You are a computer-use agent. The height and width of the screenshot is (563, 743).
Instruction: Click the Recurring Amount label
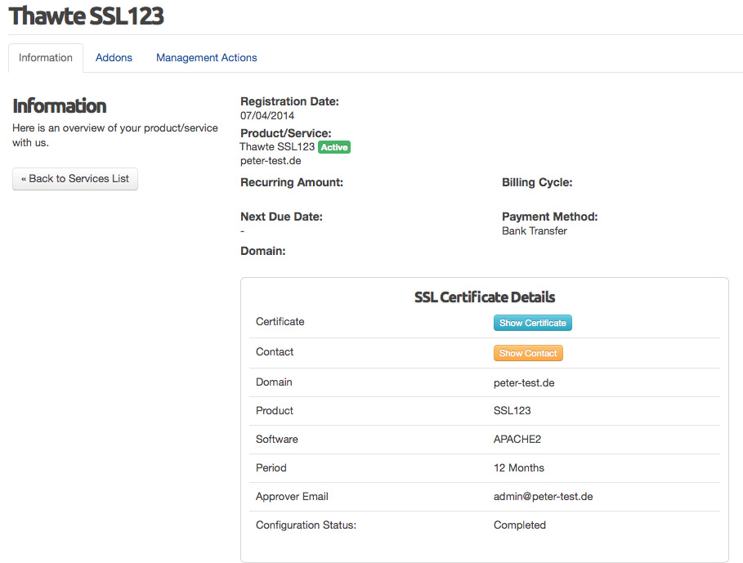[x=292, y=183]
